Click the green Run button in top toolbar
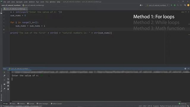 (x=172, y=5)
